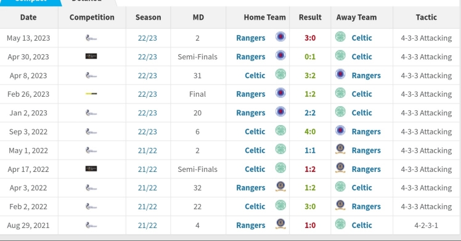Open League Cup logo in Feb 26, 2023 row

click(x=91, y=94)
